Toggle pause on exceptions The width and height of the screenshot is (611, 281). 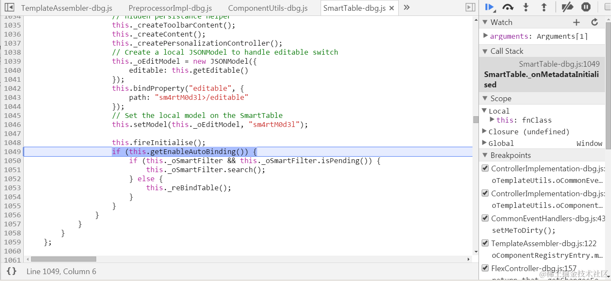(586, 7)
